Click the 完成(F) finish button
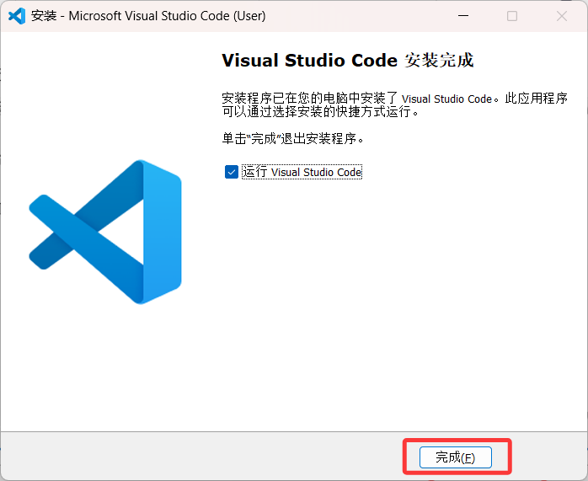This screenshot has width=588, height=481. click(x=455, y=457)
